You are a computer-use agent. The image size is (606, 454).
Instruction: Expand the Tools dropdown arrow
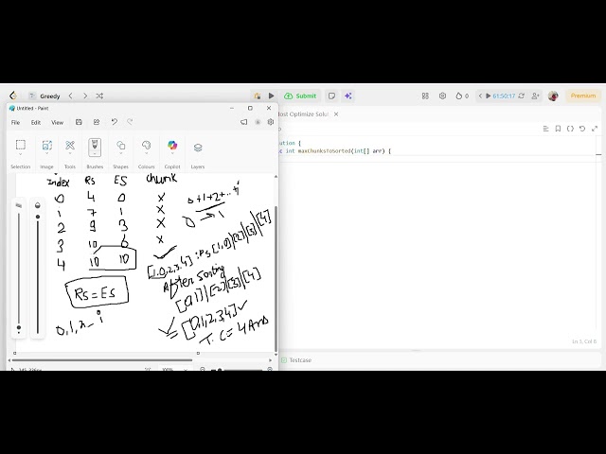point(70,154)
